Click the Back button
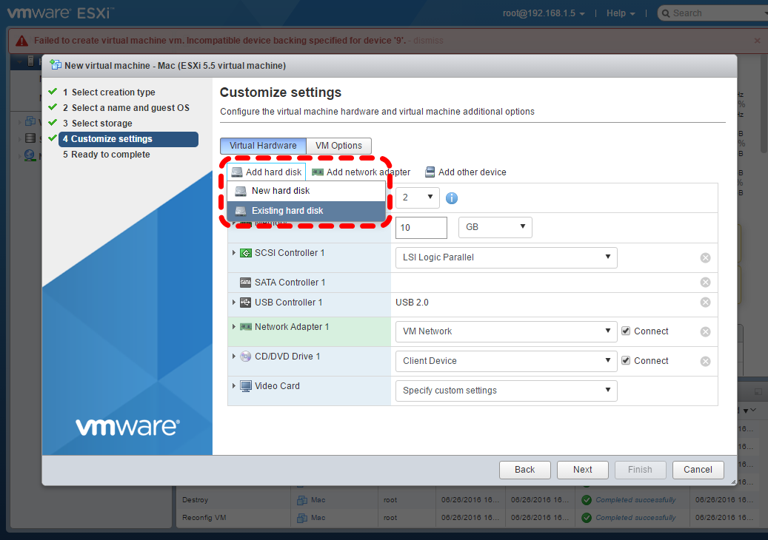 point(524,470)
